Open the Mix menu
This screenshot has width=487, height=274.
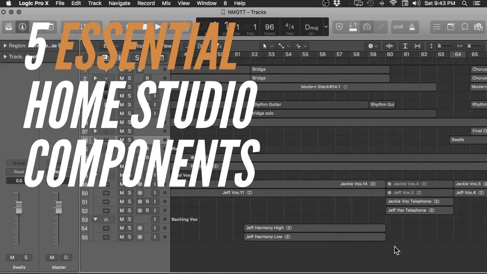click(166, 3)
